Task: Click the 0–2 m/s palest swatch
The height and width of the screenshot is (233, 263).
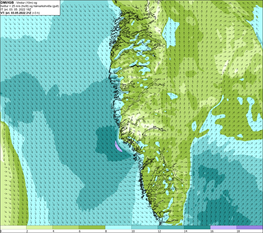Action: point(13,227)
